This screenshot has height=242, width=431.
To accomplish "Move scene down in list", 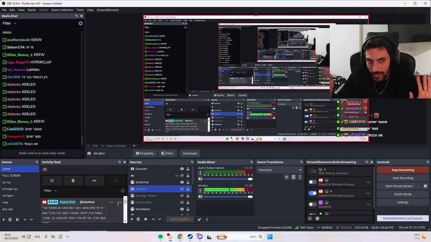I will (31, 219).
